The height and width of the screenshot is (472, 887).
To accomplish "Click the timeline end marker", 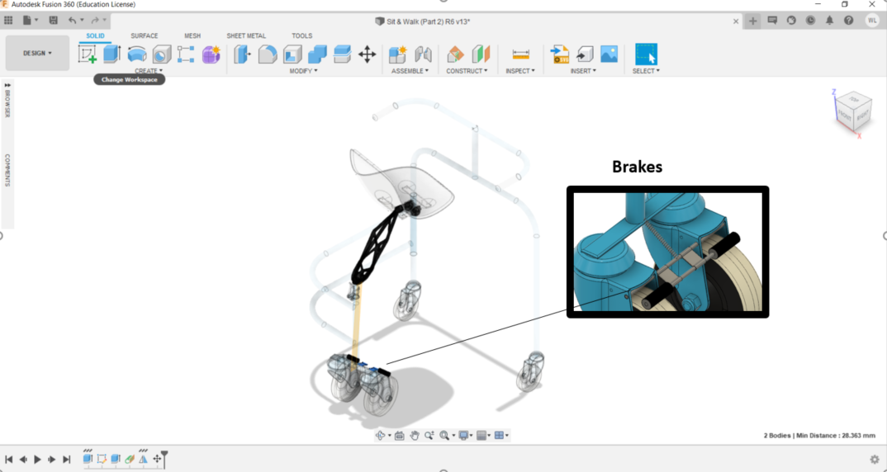I will [164, 458].
